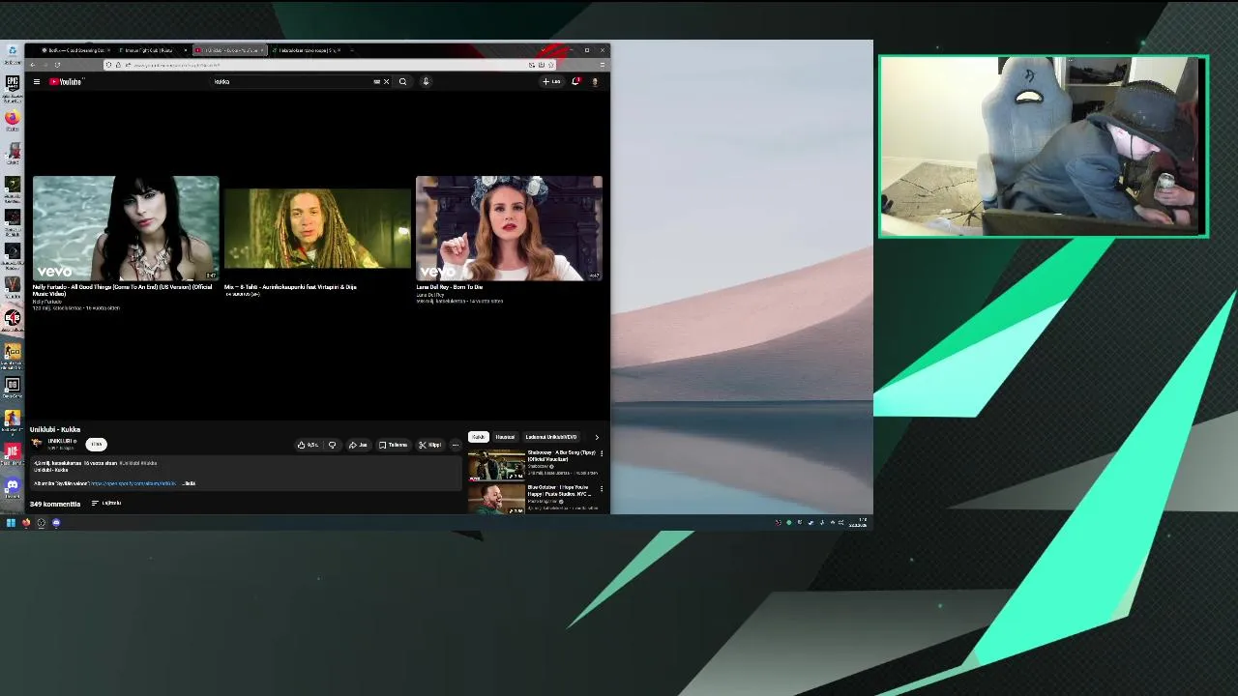
Task: Go back with the browser back arrow
Action: coord(32,65)
